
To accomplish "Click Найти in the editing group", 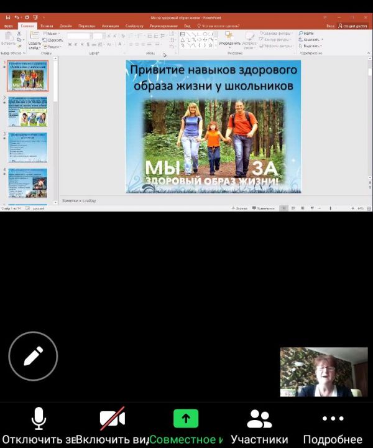I will point(308,33).
